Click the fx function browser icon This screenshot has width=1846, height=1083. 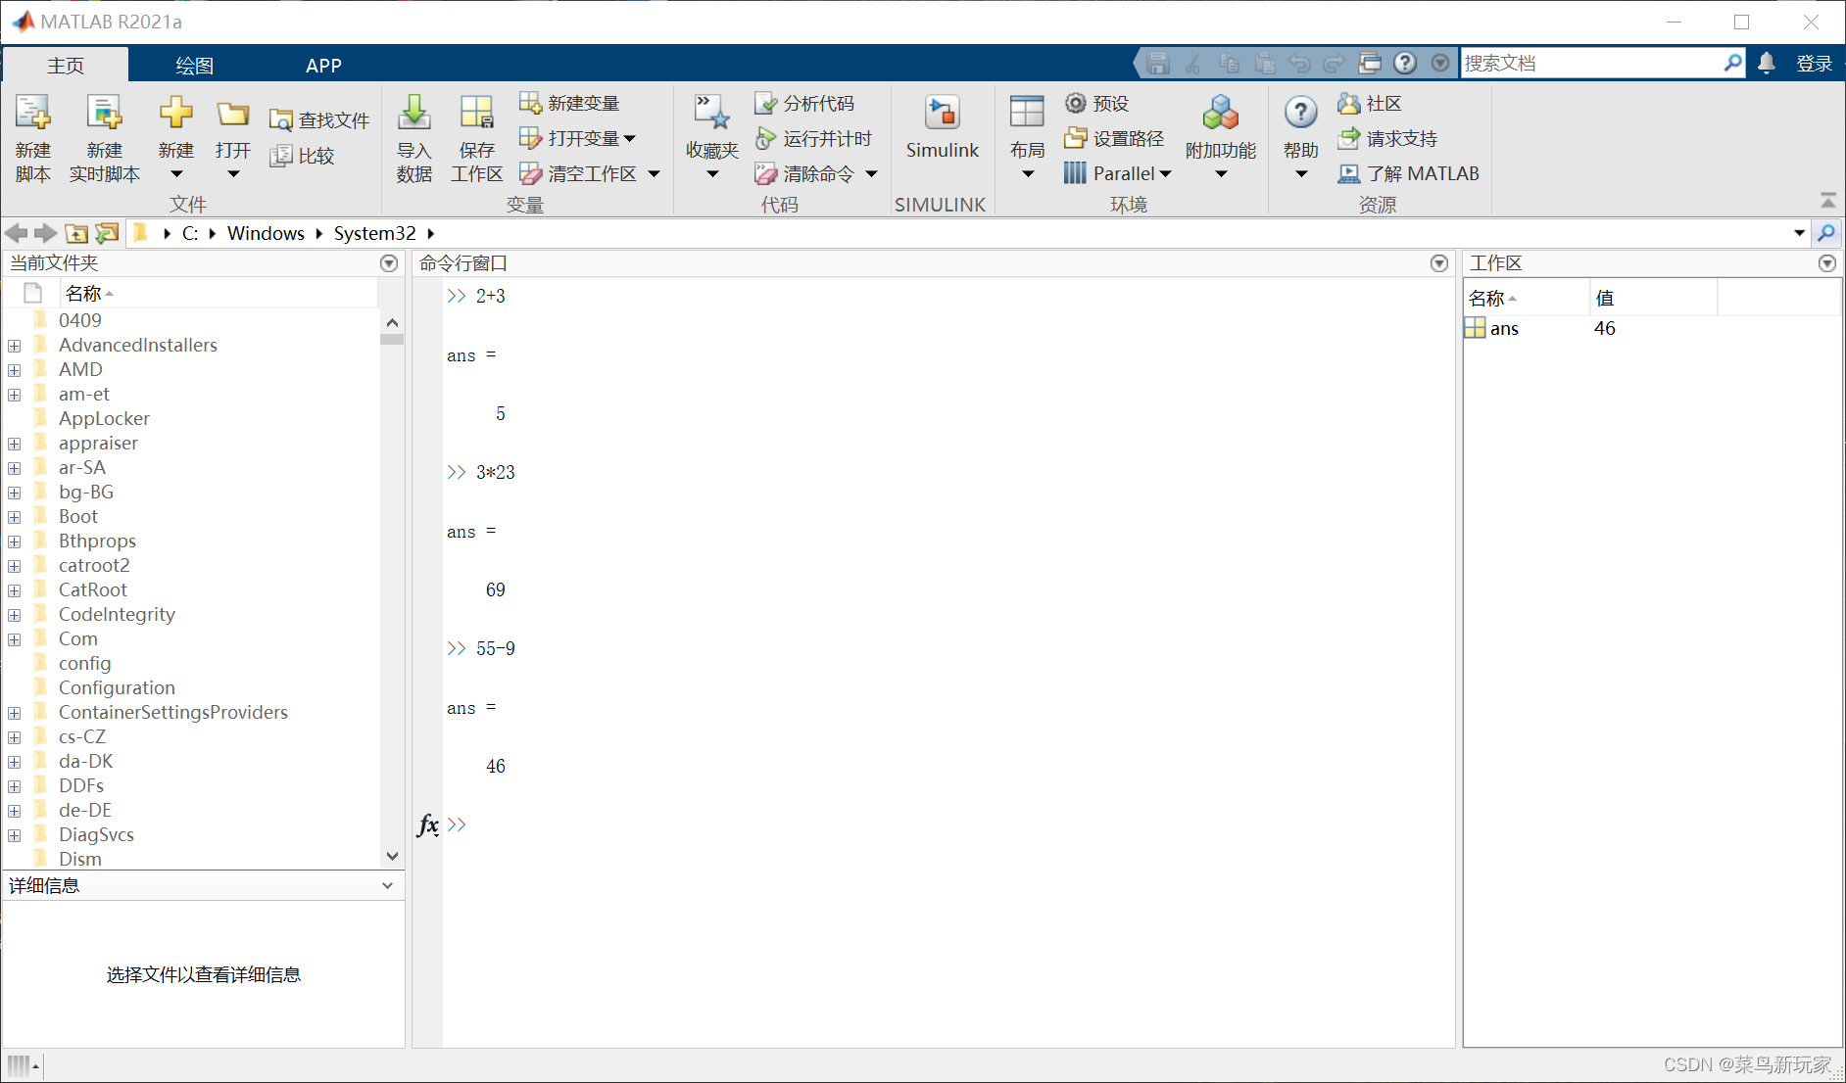[427, 824]
